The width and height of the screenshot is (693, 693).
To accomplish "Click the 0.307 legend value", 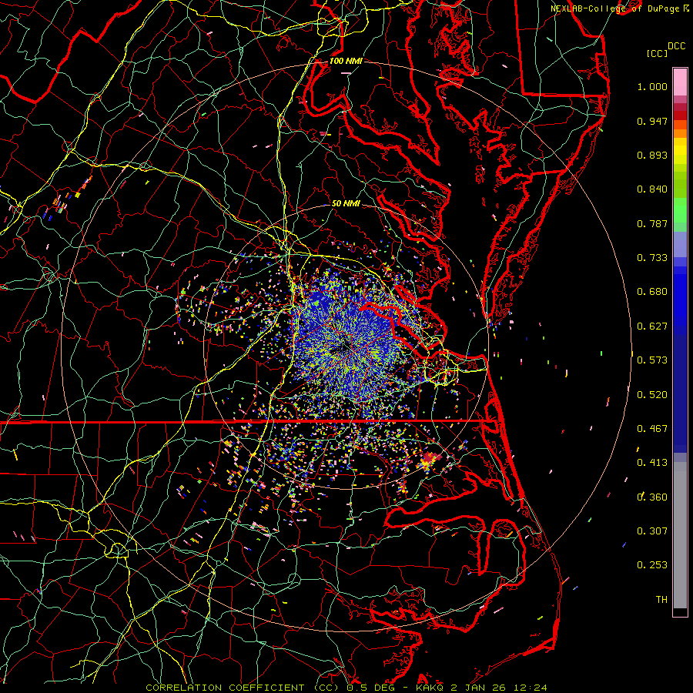I will 652,531.
